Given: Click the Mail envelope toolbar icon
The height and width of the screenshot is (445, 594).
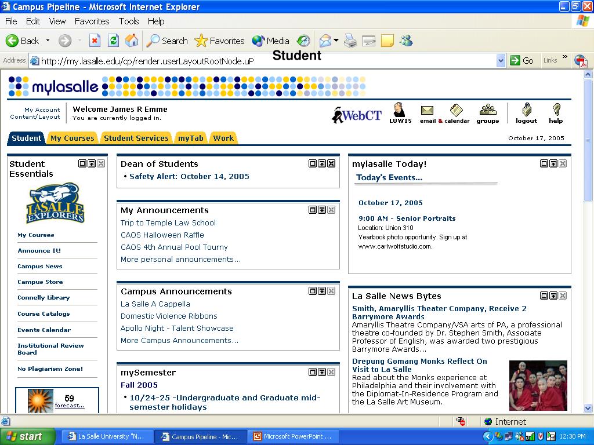Looking at the screenshot, I should coord(325,41).
